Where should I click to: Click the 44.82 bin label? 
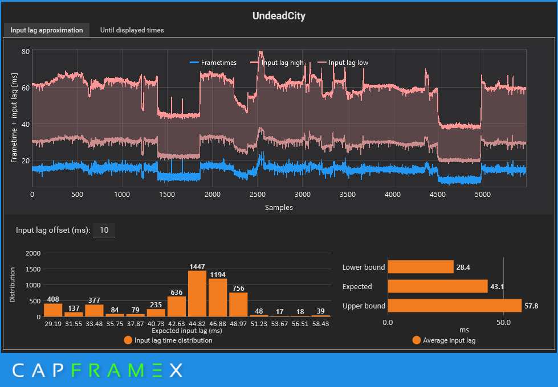pos(197,324)
